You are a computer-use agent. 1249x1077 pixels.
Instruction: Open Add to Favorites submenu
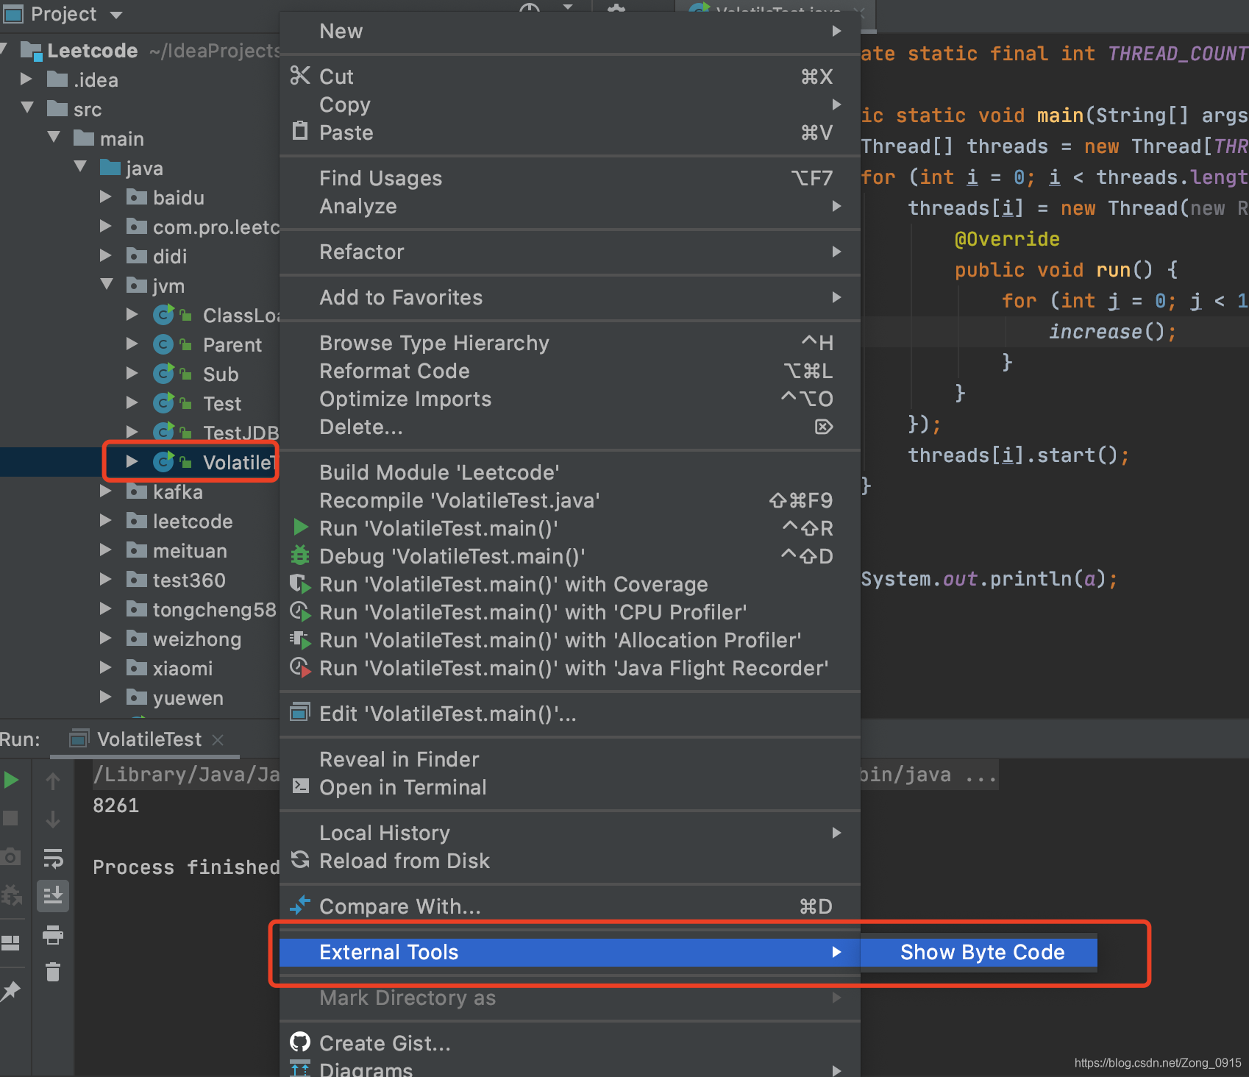[x=570, y=297]
